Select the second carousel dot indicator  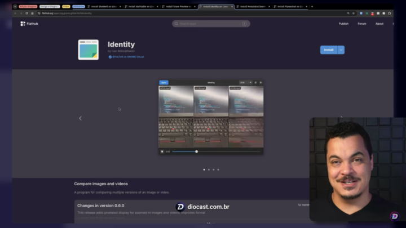click(209, 169)
